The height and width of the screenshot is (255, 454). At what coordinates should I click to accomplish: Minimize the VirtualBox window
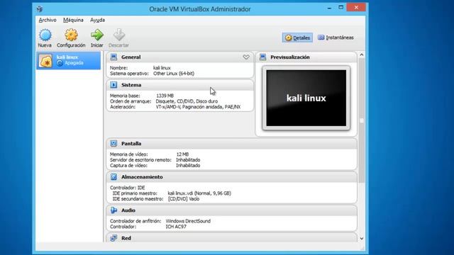(329, 8)
